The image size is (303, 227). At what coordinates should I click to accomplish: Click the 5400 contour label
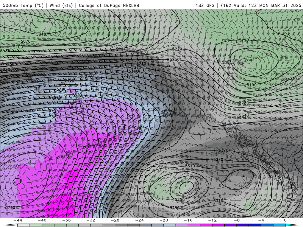click(82, 76)
